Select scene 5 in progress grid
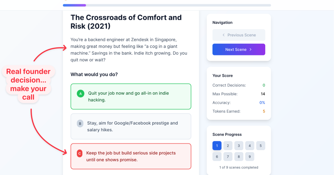Image resolution: width=334 pixels, height=175 pixels. point(261,146)
